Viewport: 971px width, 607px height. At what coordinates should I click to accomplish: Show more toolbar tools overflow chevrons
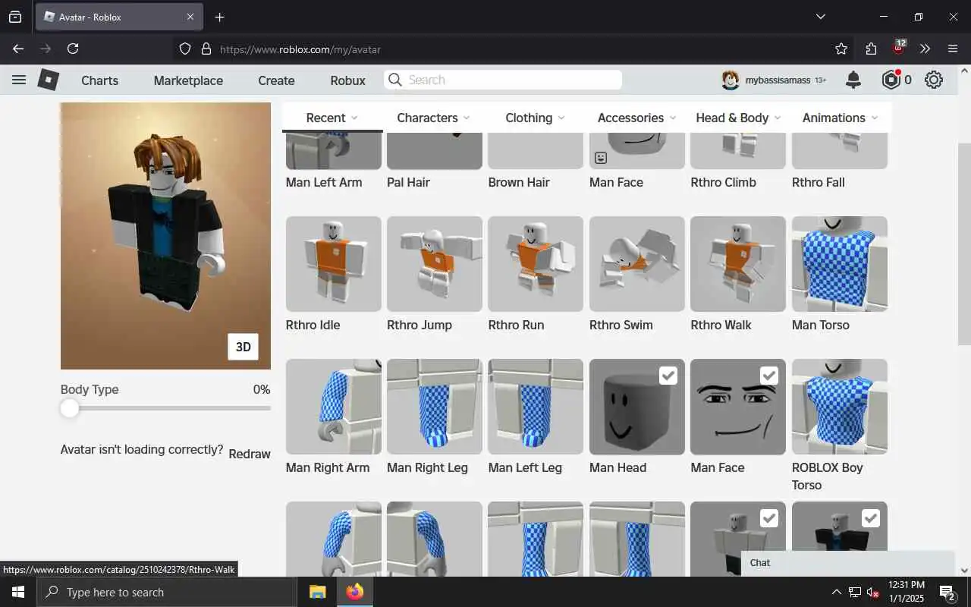click(x=925, y=49)
